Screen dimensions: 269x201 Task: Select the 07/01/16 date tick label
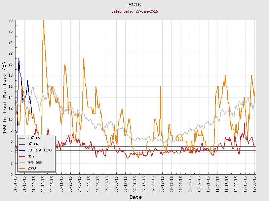(x=135, y=184)
